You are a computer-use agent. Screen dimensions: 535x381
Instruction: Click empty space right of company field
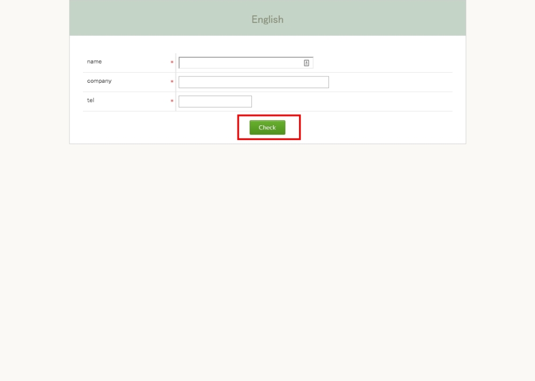point(391,82)
